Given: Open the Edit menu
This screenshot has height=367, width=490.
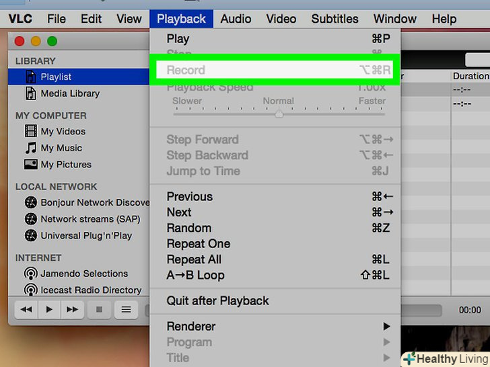Looking at the screenshot, I should point(91,19).
